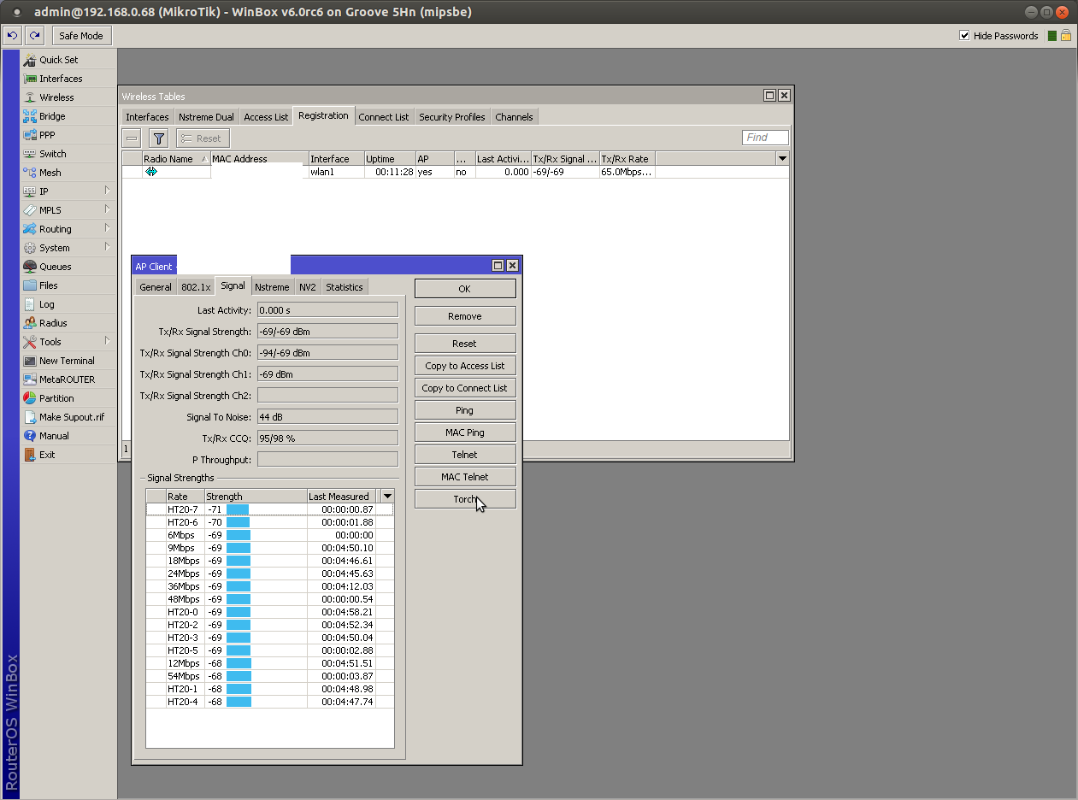Open the Partition menu entry
This screenshot has width=1078, height=800.
click(56, 398)
